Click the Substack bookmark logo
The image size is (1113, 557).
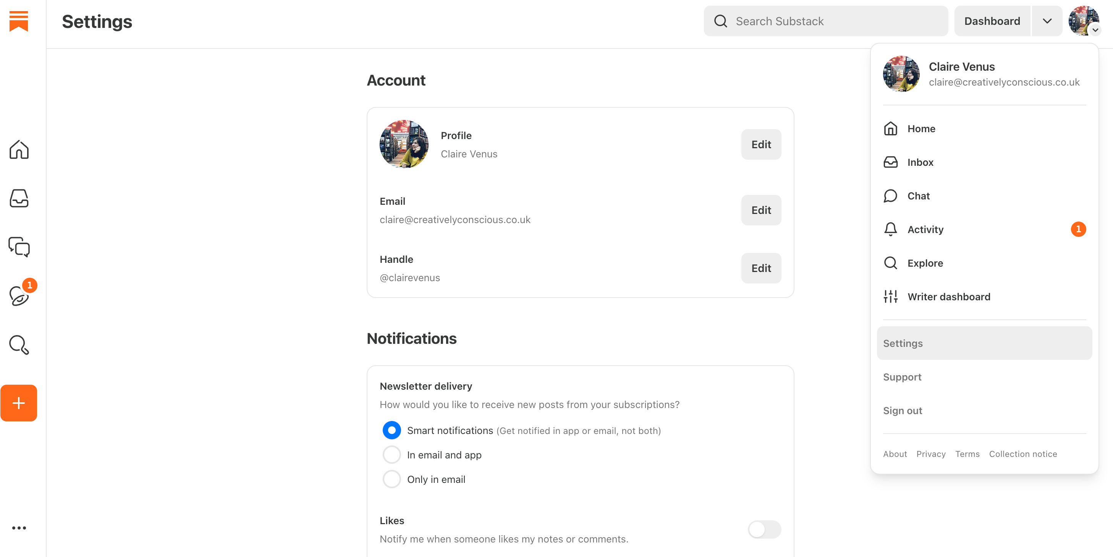[19, 21]
